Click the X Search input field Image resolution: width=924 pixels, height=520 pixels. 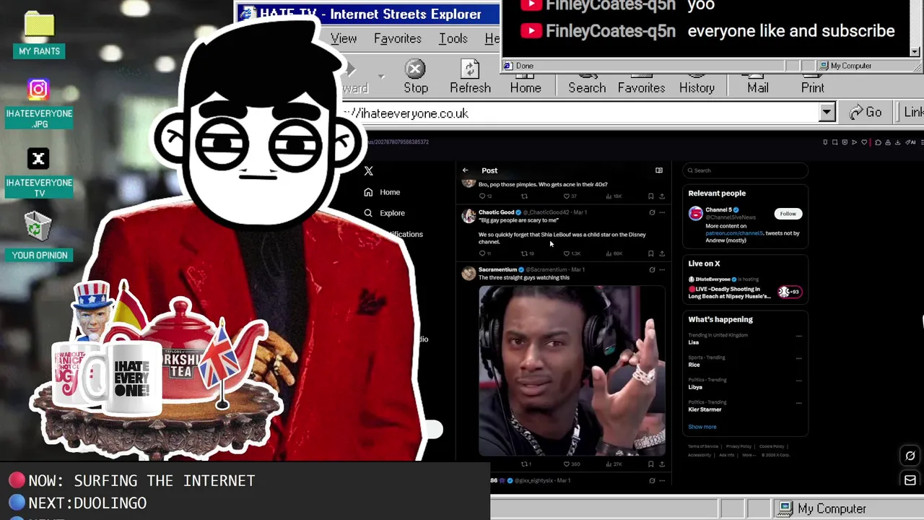745,170
